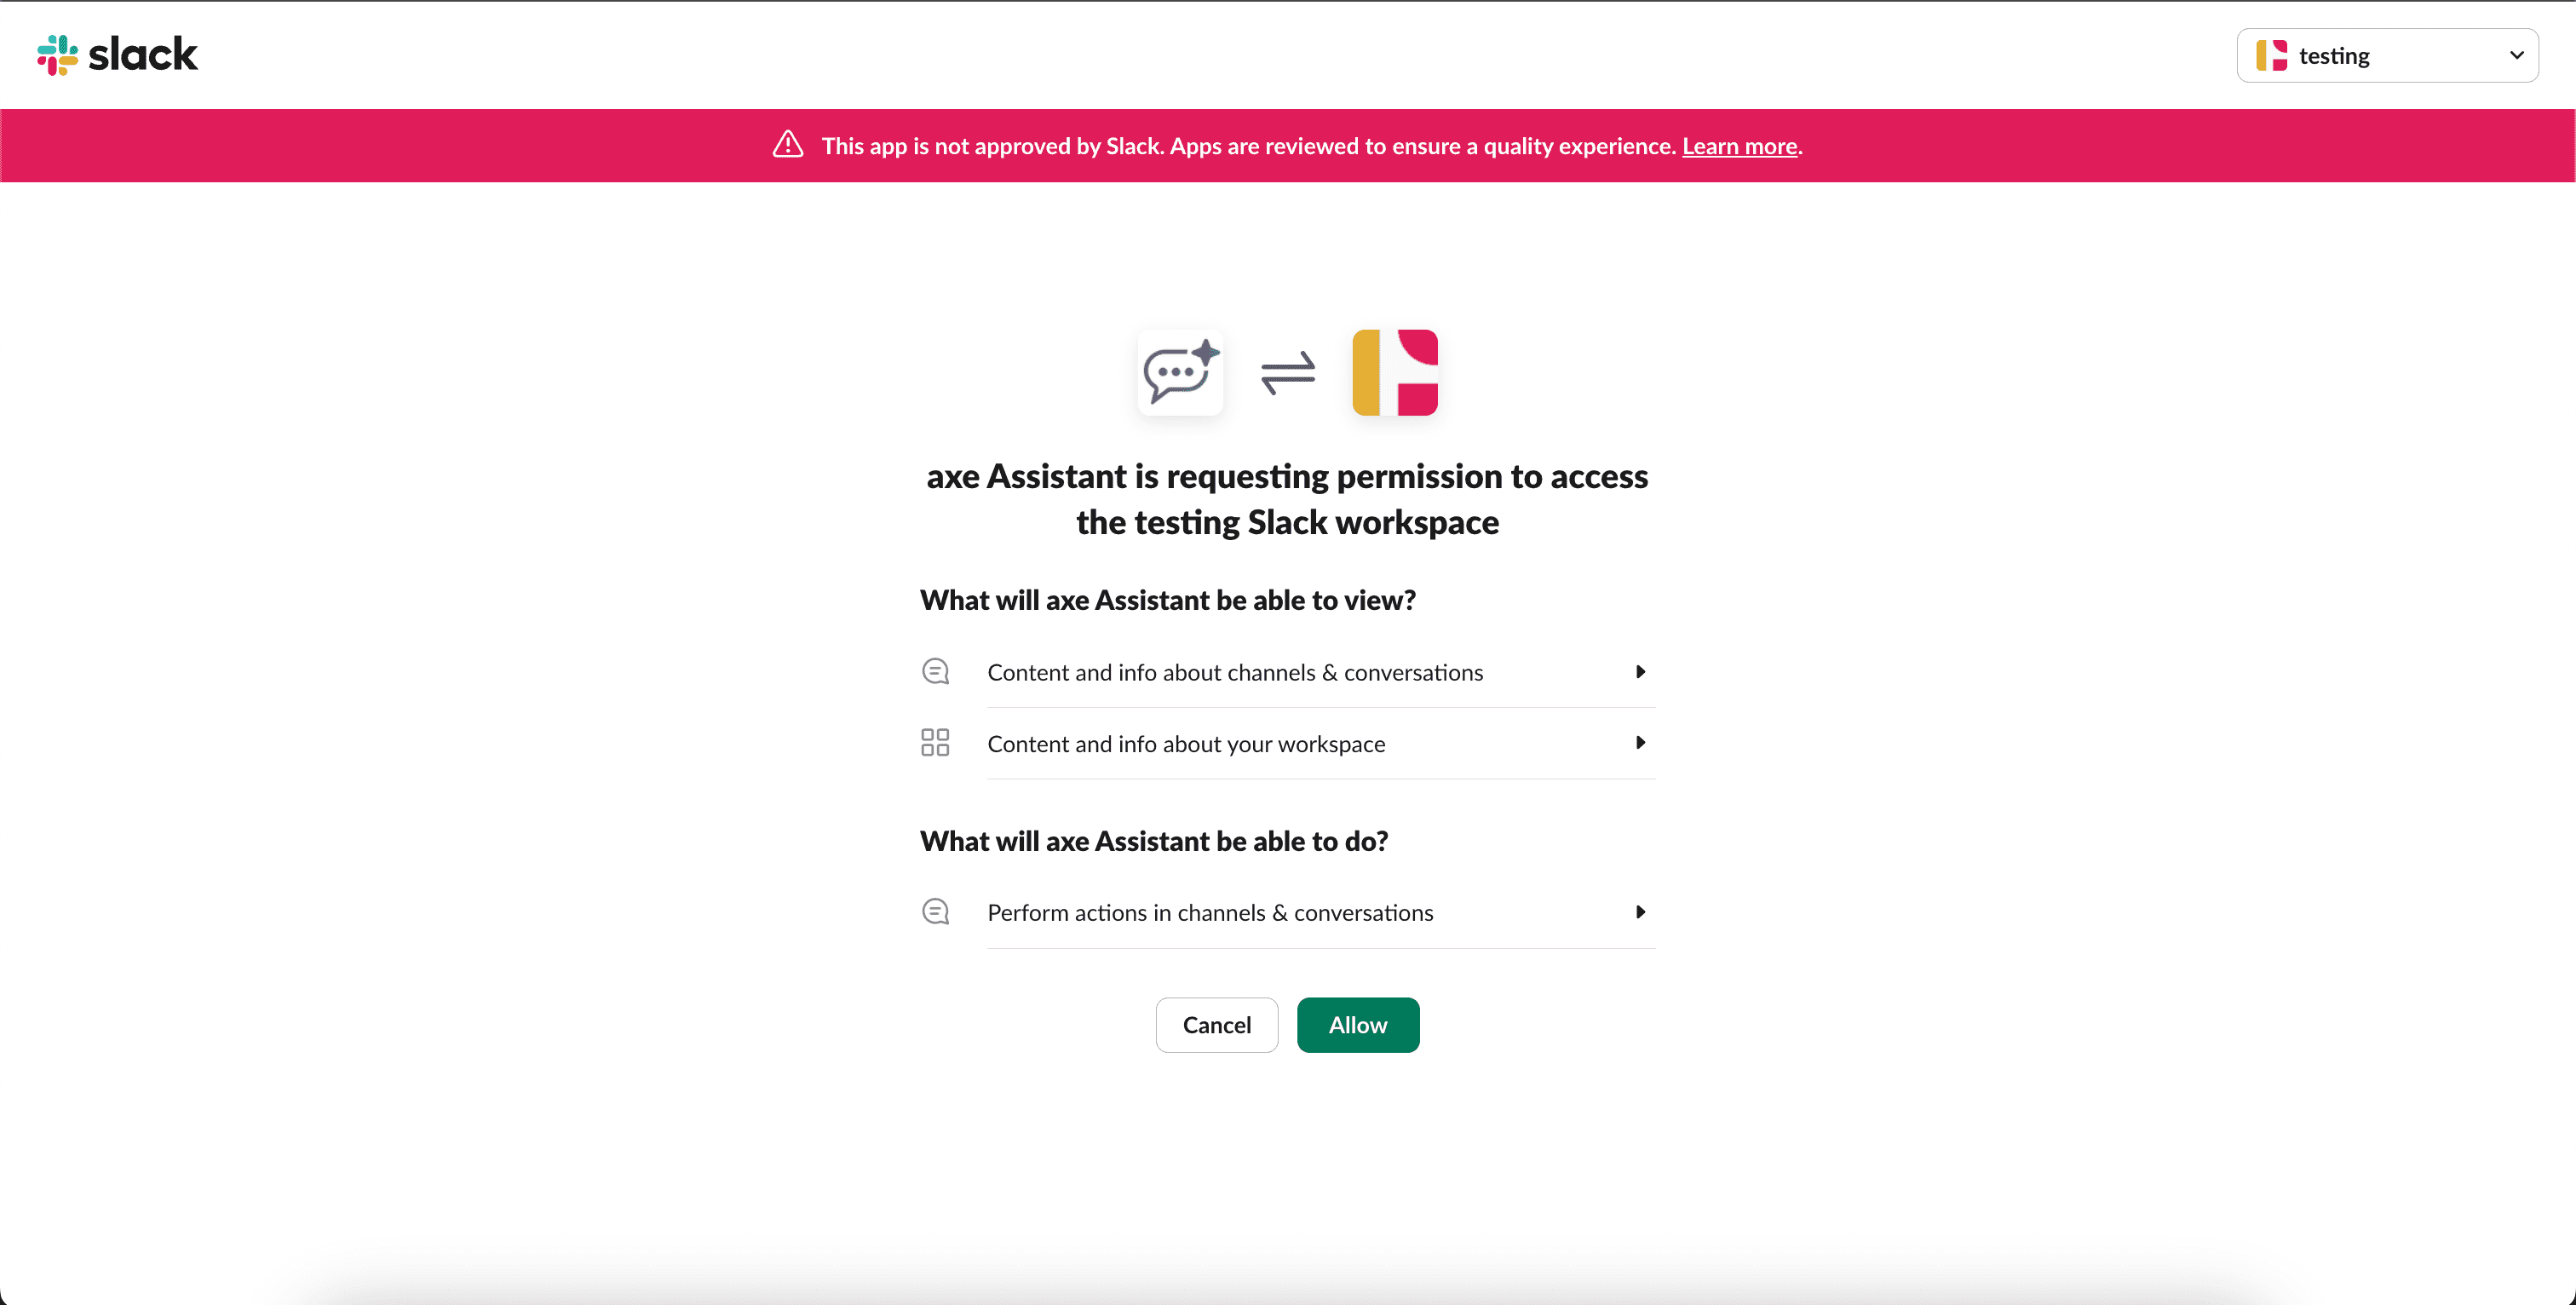
Task: Click the speech bubble icon beside channels & conversations content
Action: click(935, 671)
